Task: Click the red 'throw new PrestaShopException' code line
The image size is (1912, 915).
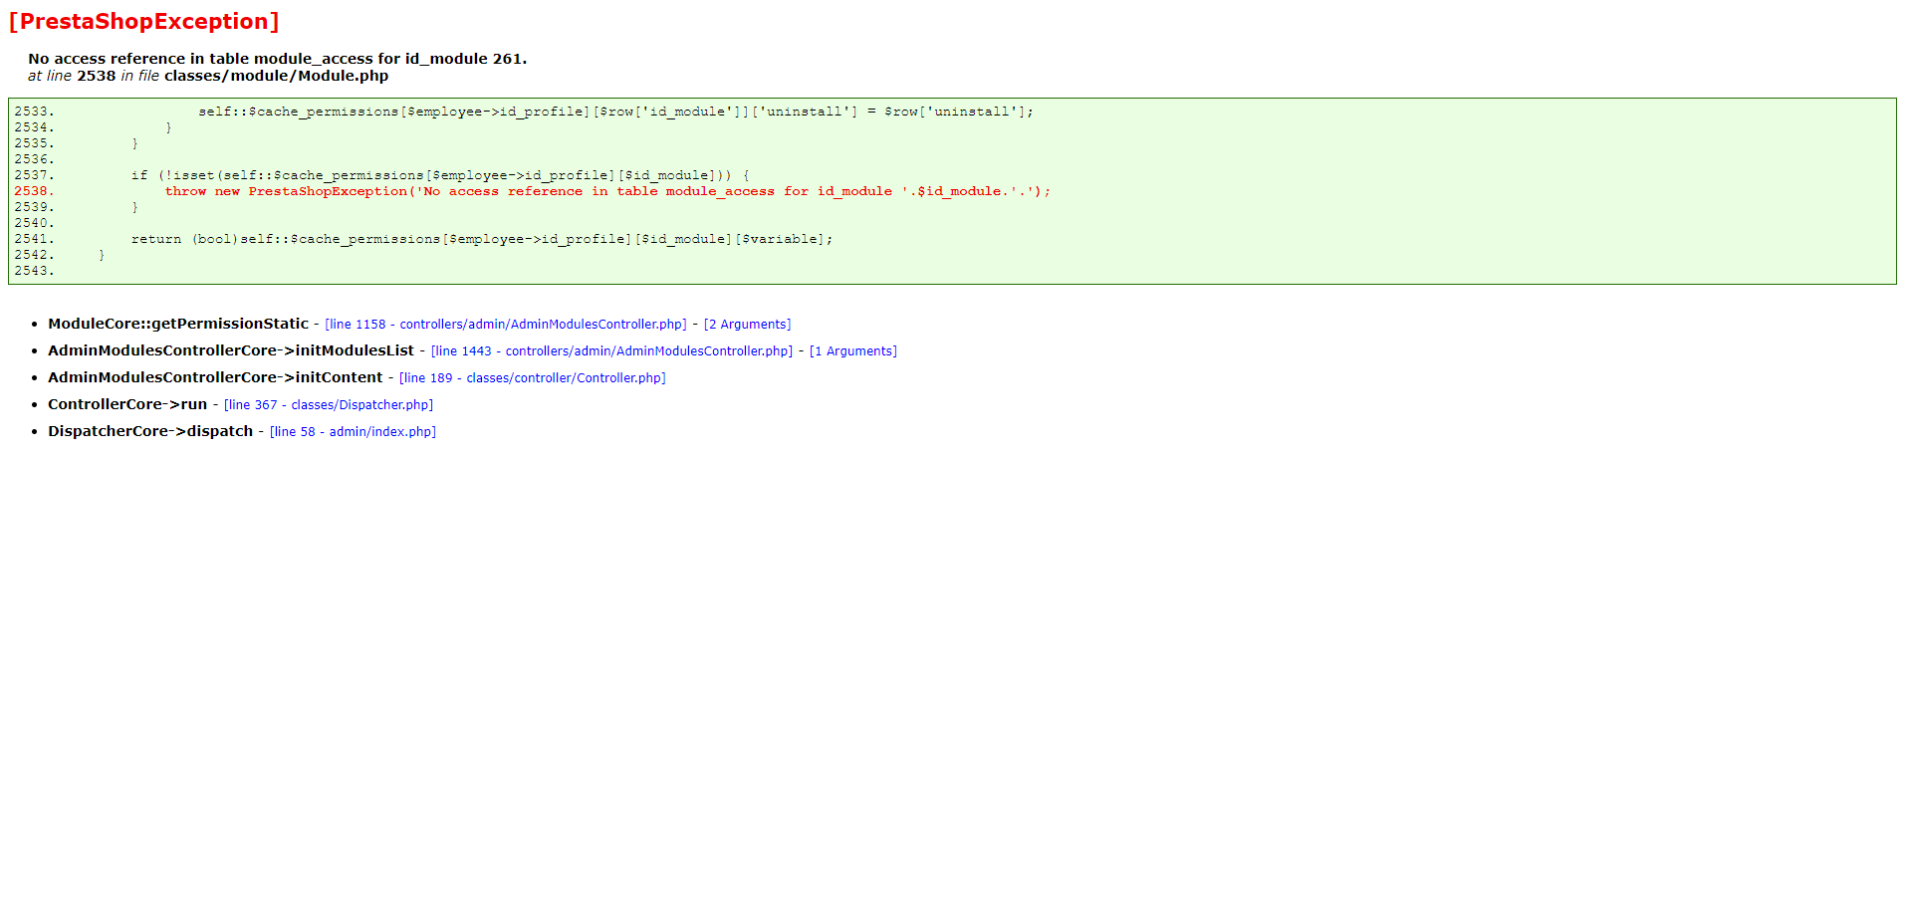Action: 607,191
